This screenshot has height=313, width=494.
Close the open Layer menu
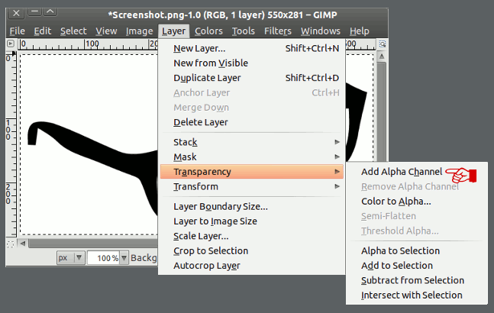[173, 31]
